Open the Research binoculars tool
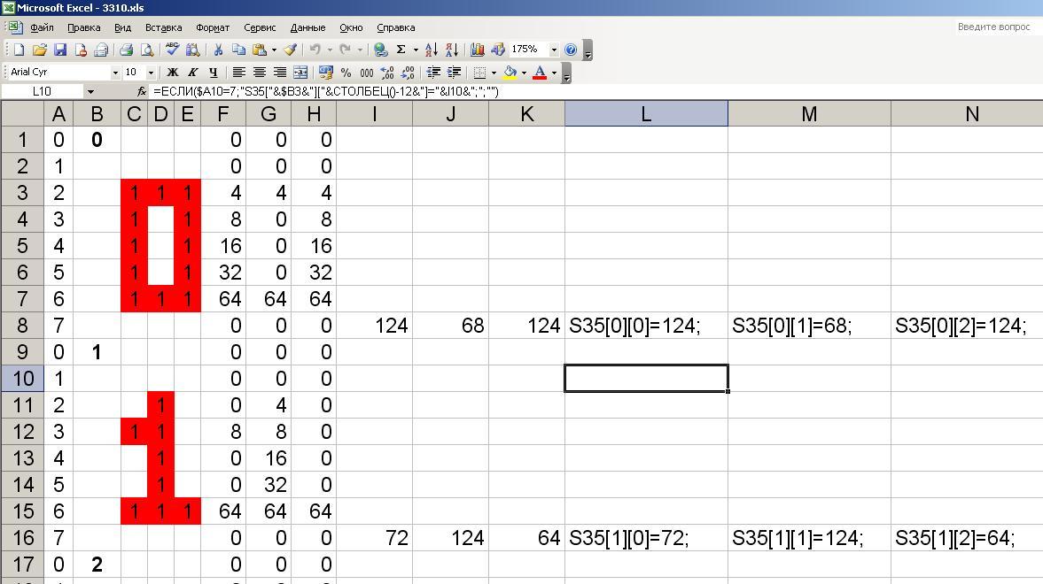Viewport: 1043px width, 584px height. pos(193,50)
